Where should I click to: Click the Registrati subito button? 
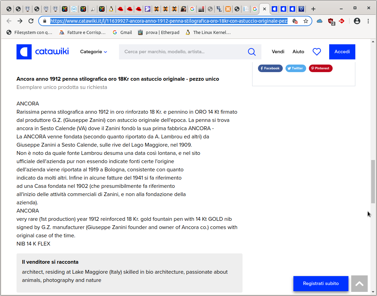pos(321,284)
